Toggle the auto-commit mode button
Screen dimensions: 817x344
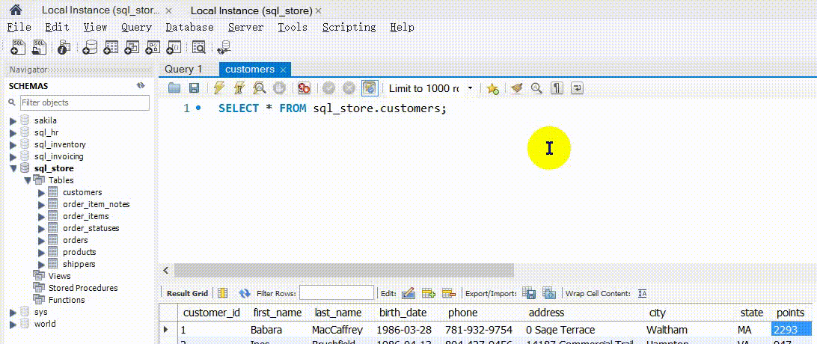pos(369,88)
